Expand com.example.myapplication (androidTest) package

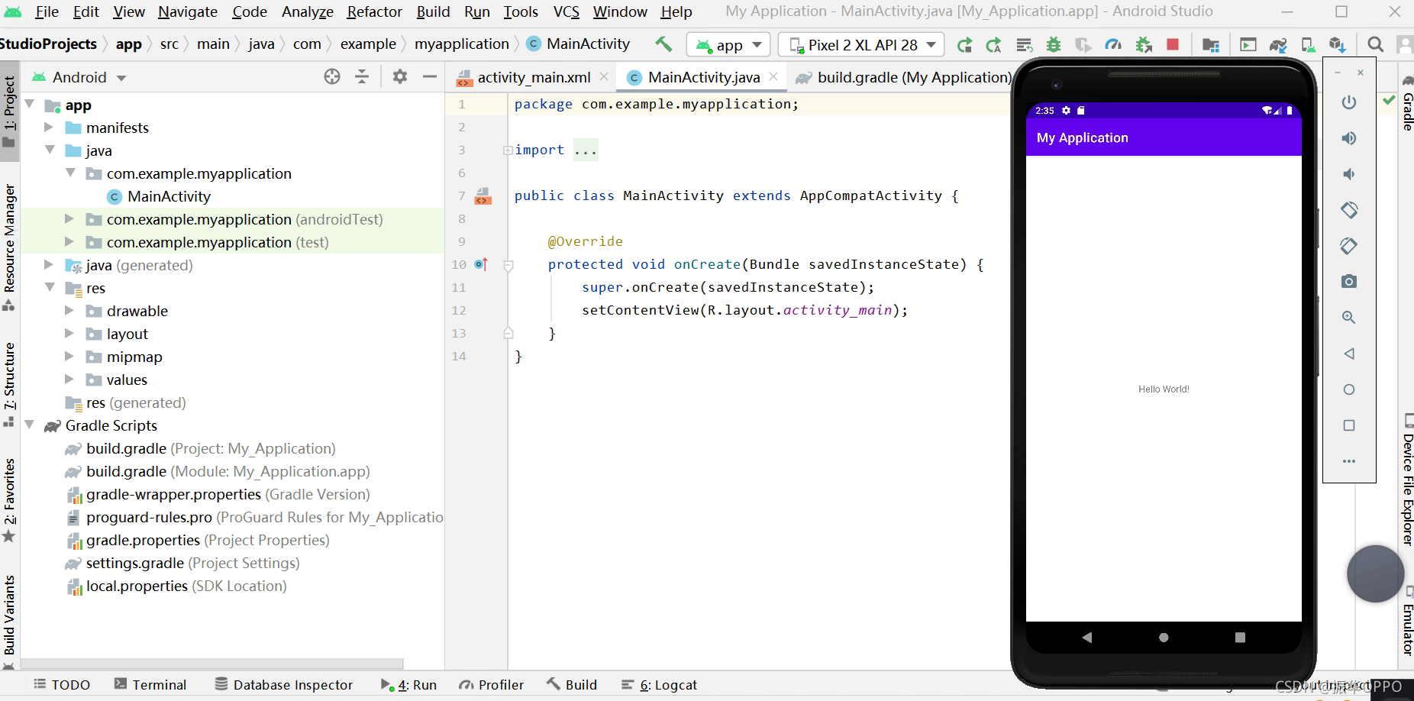click(69, 219)
